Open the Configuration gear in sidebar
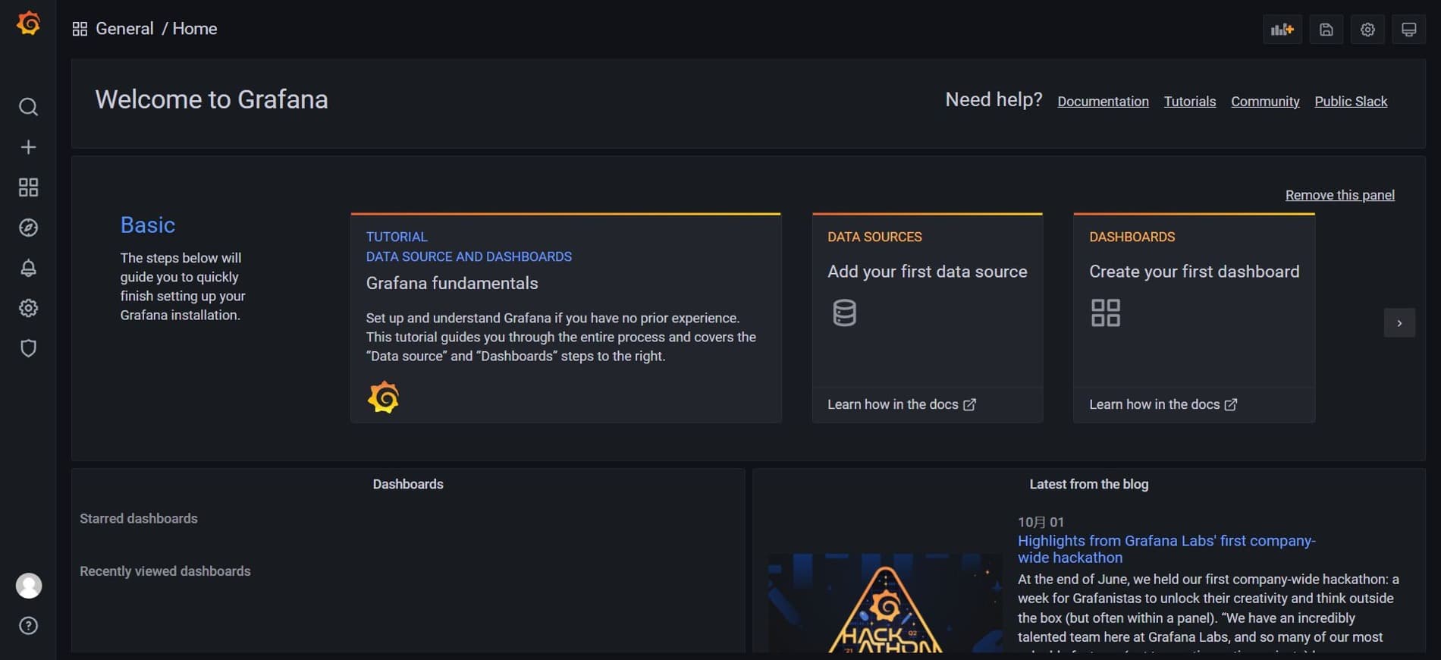This screenshot has height=660, width=1441. pyautogui.click(x=28, y=308)
